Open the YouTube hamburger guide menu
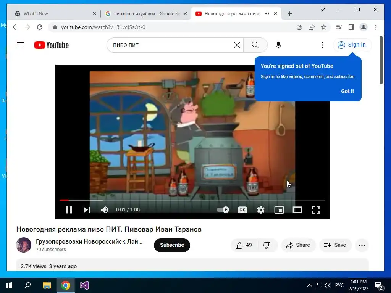 (x=21, y=45)
